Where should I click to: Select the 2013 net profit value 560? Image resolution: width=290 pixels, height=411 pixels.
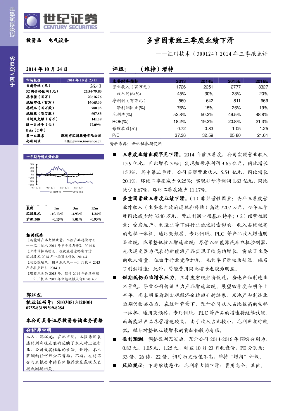pos(182,101)
